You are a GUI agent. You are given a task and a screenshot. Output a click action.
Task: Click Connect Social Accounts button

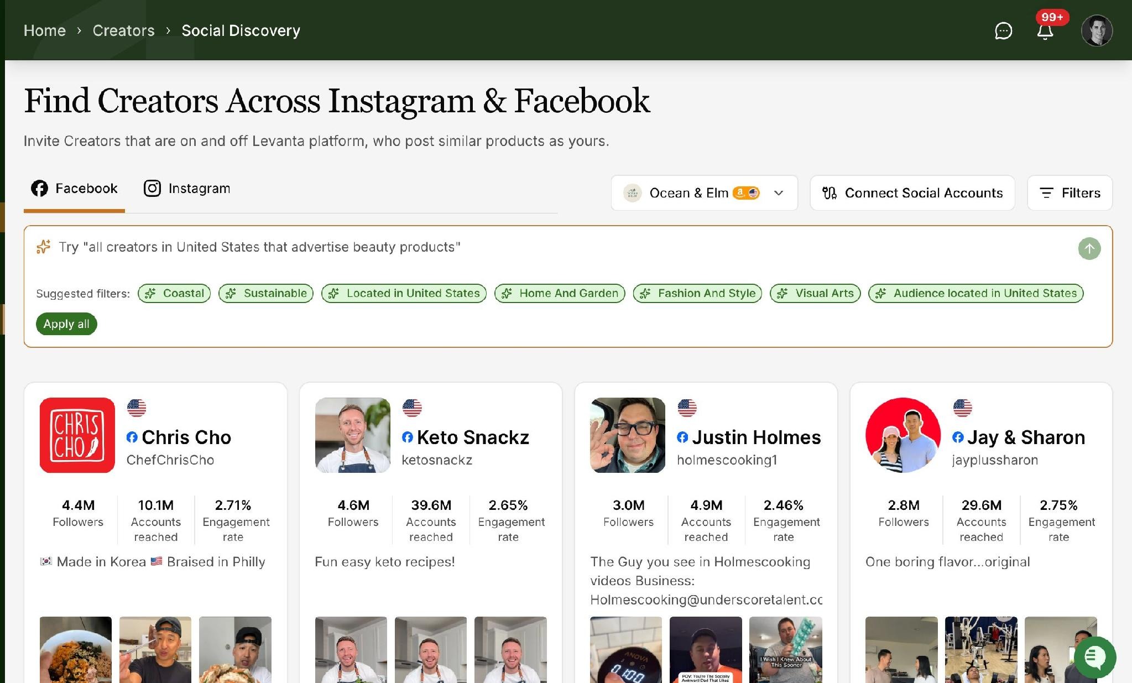click(912, 193)
